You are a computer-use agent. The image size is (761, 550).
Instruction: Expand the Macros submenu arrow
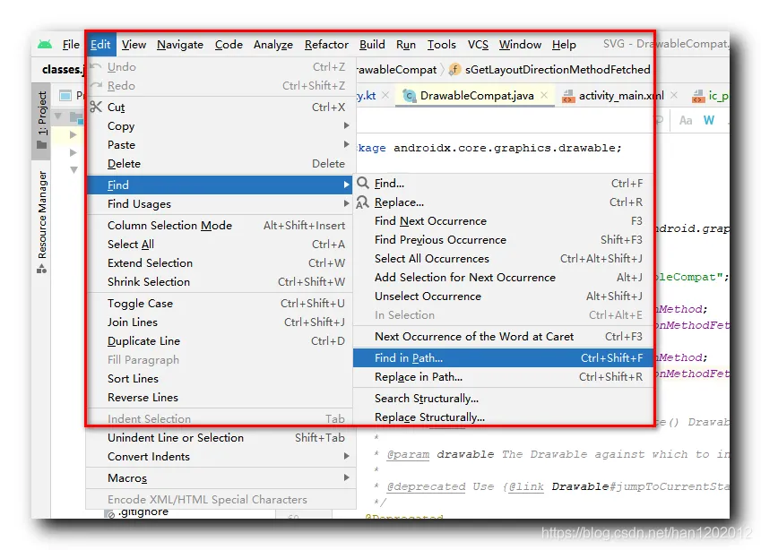[346, 477]
